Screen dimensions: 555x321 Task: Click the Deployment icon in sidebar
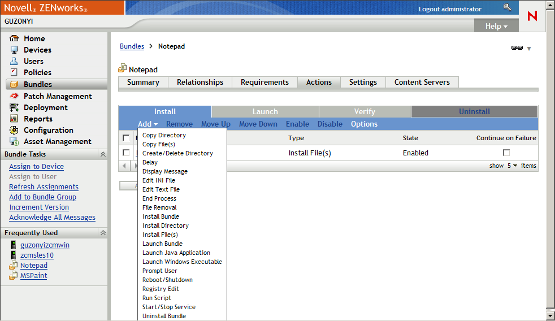coord(14,107)
